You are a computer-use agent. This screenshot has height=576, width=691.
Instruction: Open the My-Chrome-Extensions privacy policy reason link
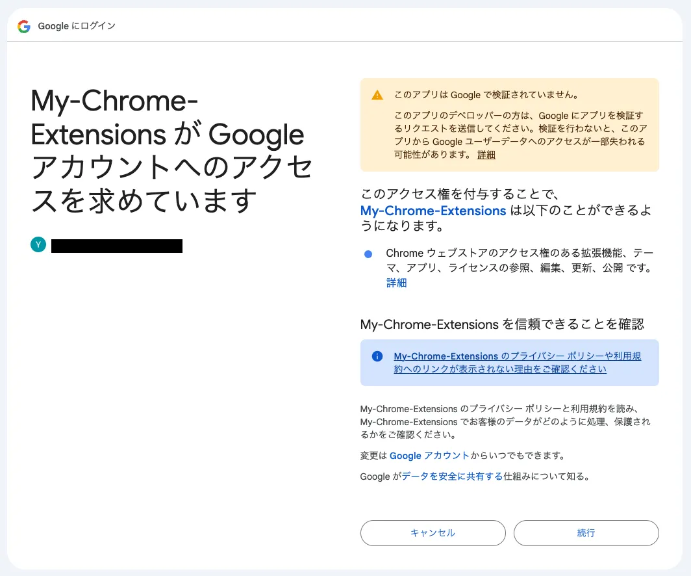tap(518, 363)
